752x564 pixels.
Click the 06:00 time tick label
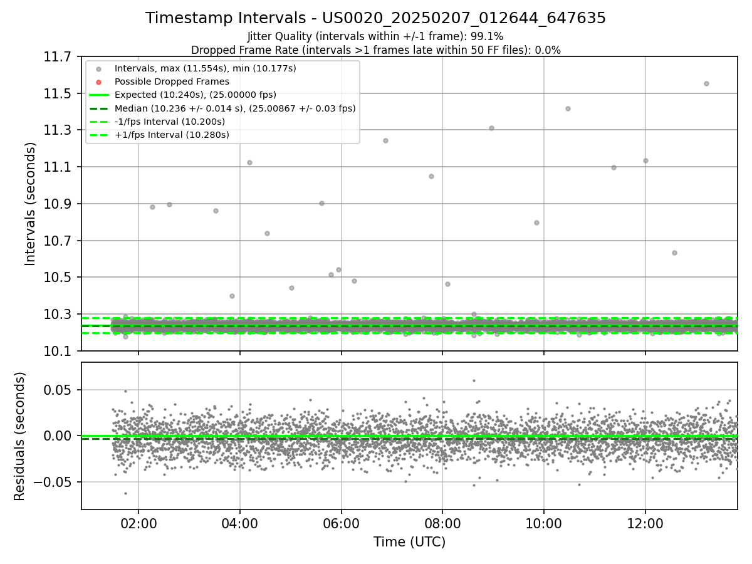point(341,523)
